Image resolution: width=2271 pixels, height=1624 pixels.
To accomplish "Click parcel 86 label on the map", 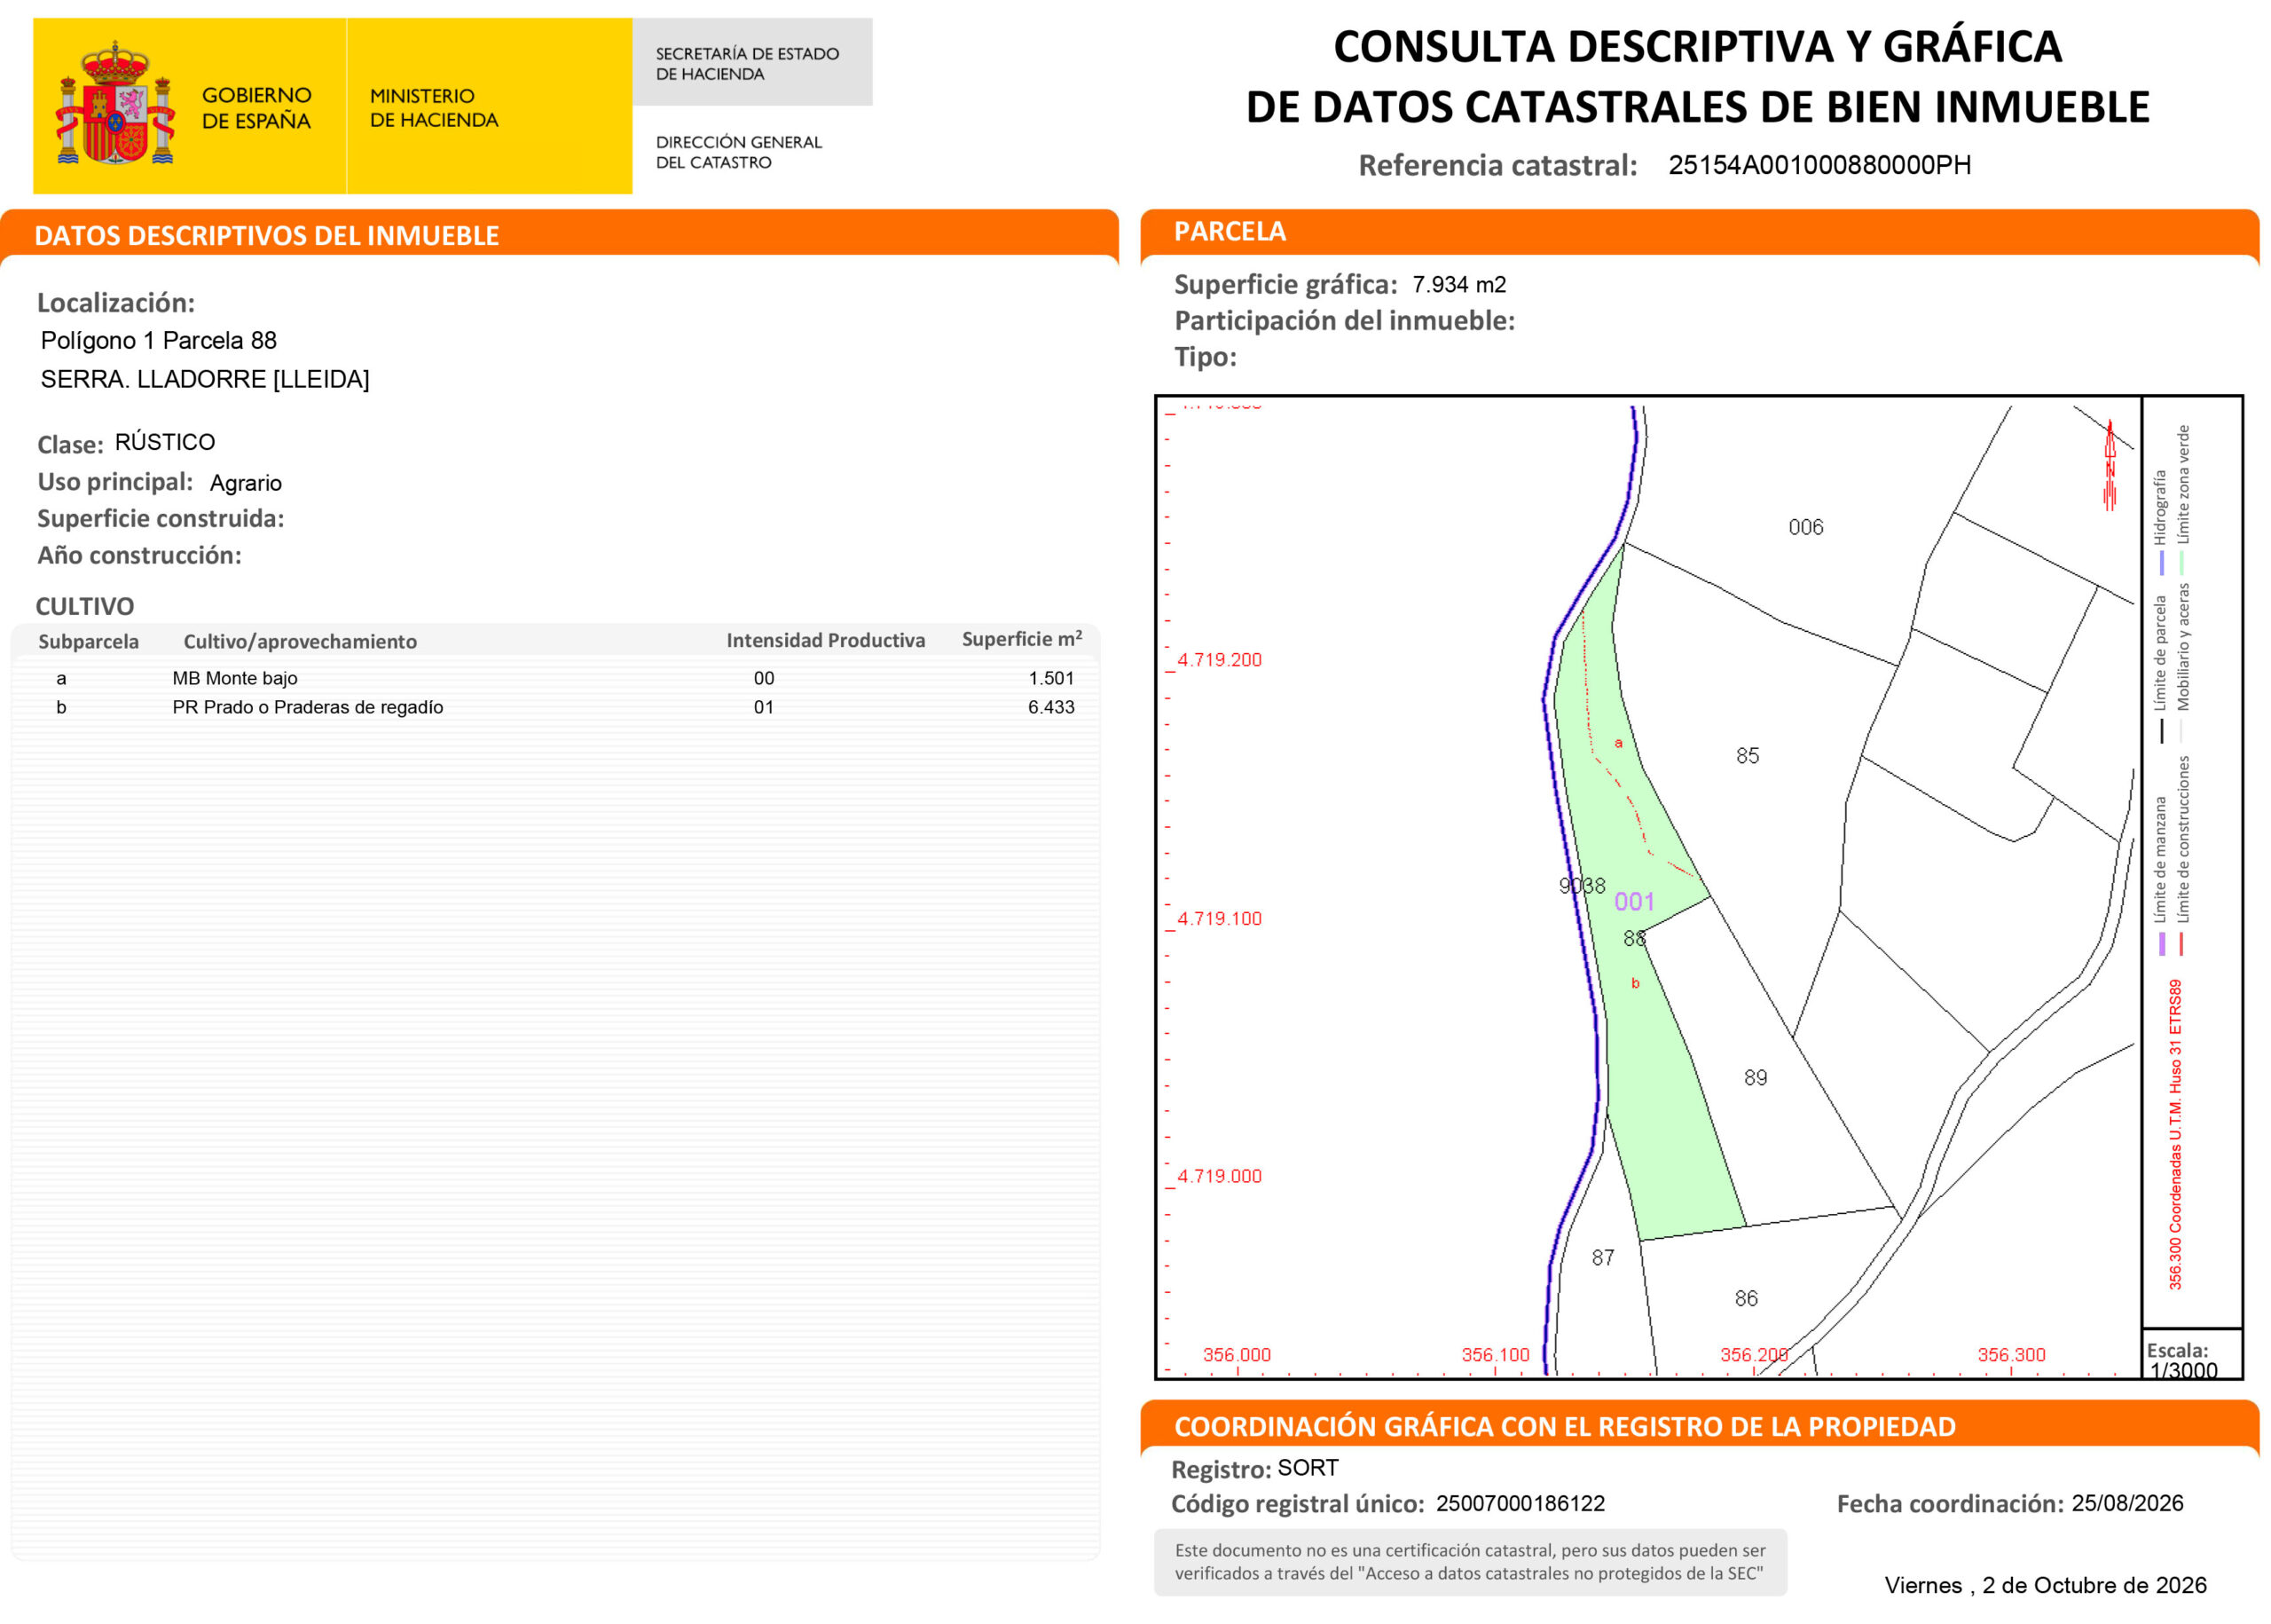I will coord(1746,1299).
